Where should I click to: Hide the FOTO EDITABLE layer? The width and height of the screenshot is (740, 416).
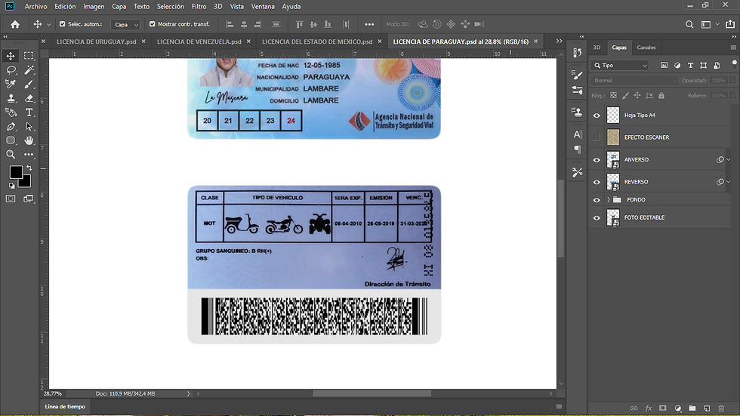(597, 218)
